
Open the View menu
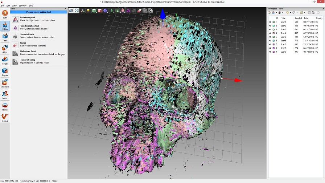click(15, 5)
